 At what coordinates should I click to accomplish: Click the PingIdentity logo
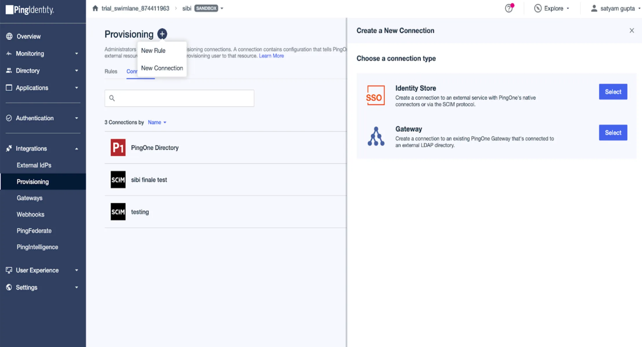30,10
